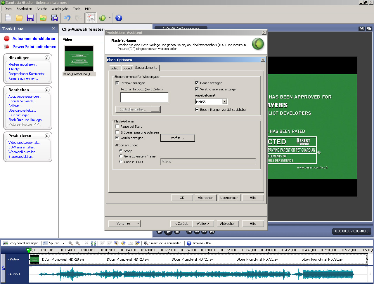Toggle Dauer anzeigen checkbox
374x284 pixels.
[x=197, y=83]
